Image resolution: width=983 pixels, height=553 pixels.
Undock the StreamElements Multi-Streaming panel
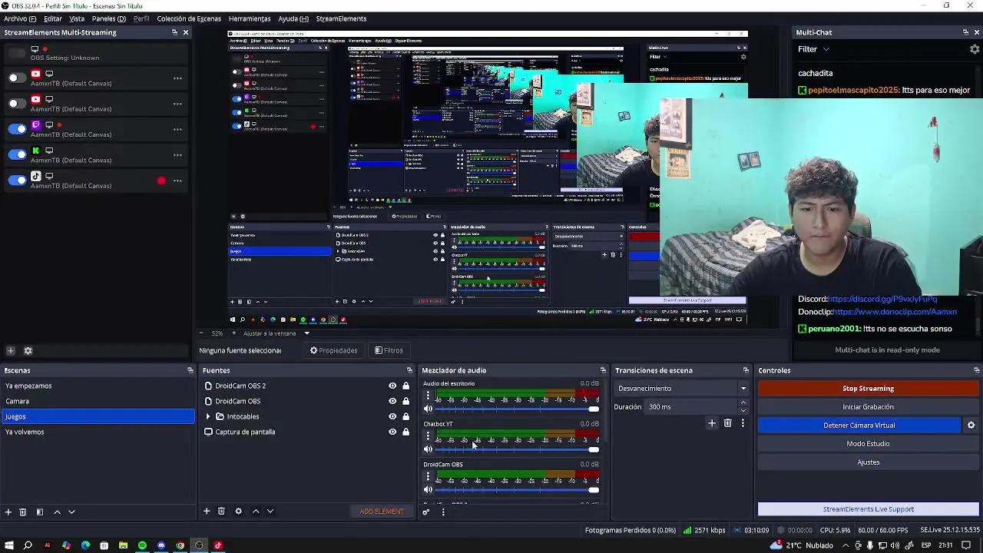point(174,32)
